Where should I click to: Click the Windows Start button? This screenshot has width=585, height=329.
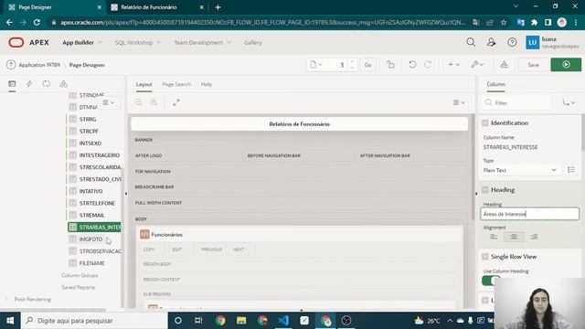point(10,320)
